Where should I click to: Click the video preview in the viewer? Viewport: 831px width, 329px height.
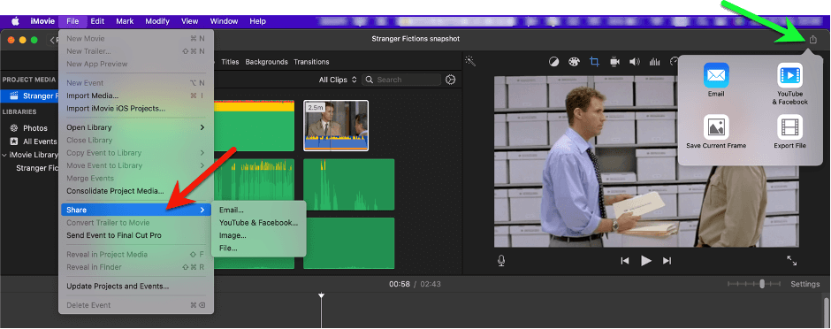(645, 162)
